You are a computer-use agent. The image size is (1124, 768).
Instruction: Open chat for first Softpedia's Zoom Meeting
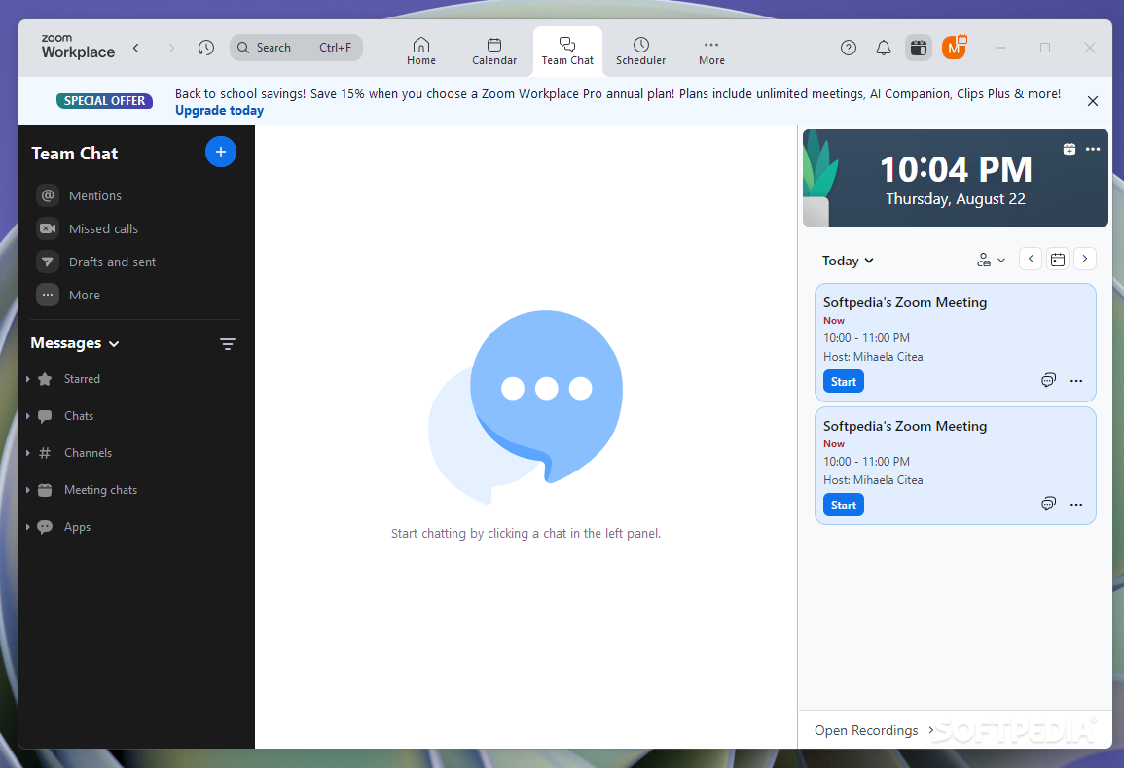click(x=1048, y=380)
